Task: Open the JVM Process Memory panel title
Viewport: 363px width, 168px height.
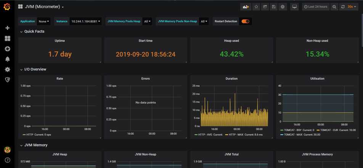Action: pyautogui.click(x=317, y=154)
